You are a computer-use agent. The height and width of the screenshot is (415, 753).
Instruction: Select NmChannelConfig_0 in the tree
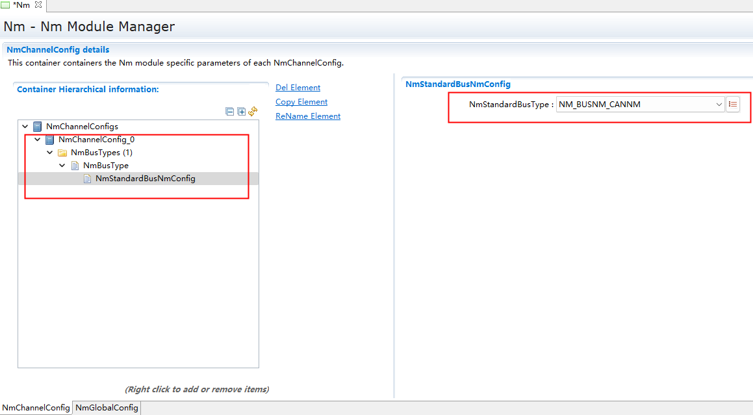[96, 140]
